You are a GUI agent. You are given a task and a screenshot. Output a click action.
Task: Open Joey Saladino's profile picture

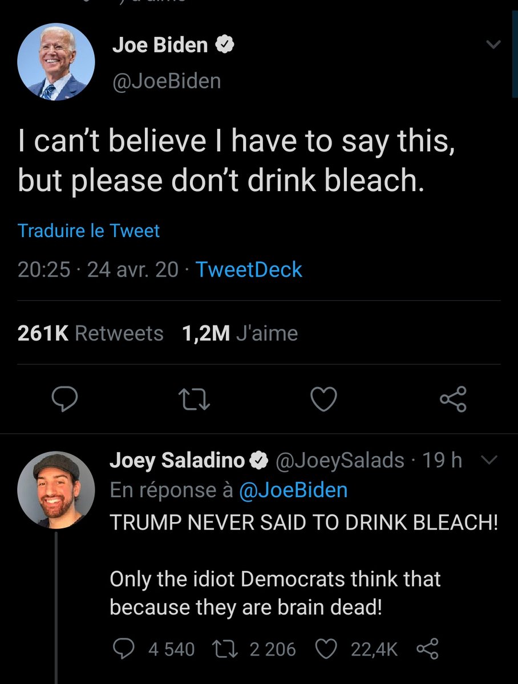(x=56, y=490)
